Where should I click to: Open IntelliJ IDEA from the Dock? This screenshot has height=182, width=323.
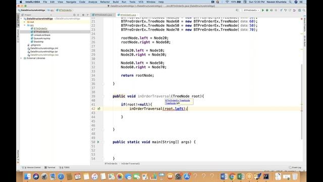tap(266, 176)
